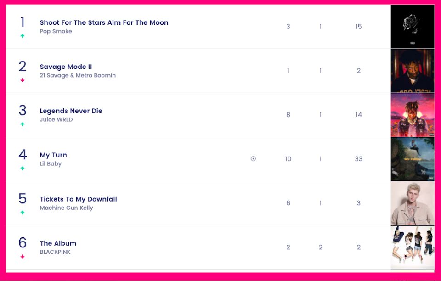This screenshot has width=441, height=281.
Task: Open artist 21 Savage & Metro Boomin
Action: point(78,75)
